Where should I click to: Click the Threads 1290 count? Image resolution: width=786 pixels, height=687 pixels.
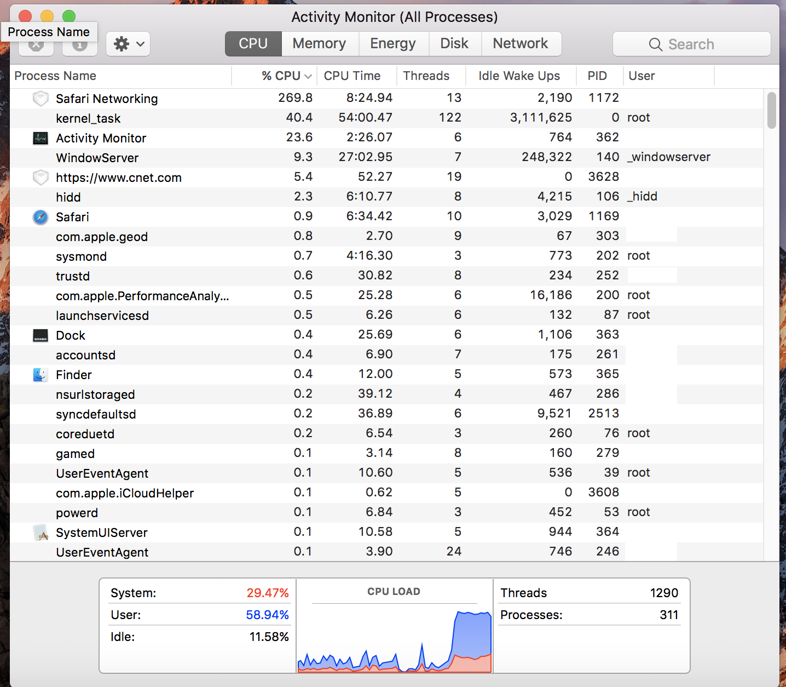click(x=664, y=593)
